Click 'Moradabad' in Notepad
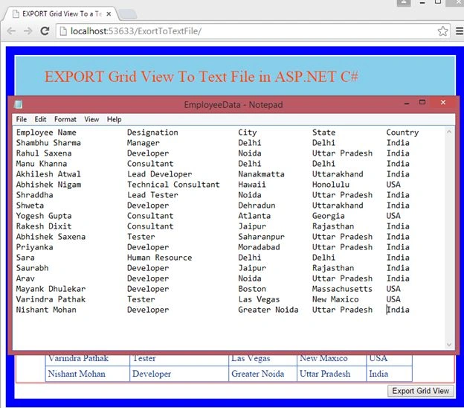This screenshot has width=464, height=408. (x=259, y=247)
